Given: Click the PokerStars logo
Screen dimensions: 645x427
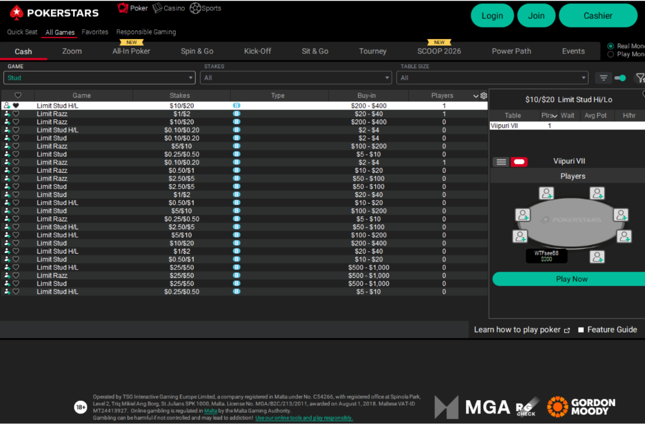Looking at the screenshot, I should (54, 13).
